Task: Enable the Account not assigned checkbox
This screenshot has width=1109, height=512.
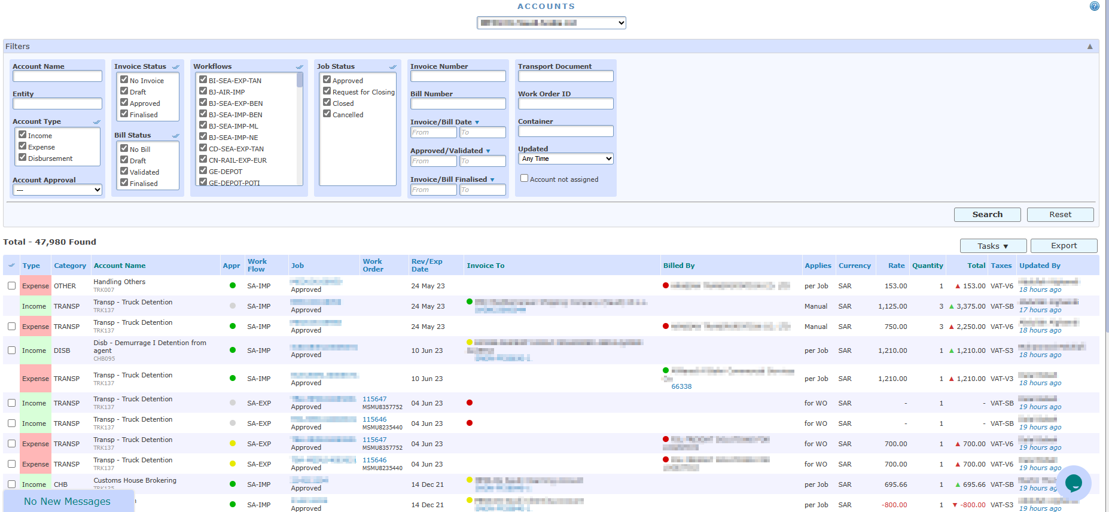Action: pyautogui.click(x=524, y=178)
